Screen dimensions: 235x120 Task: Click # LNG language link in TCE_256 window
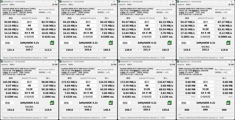(x=221, y=58)
